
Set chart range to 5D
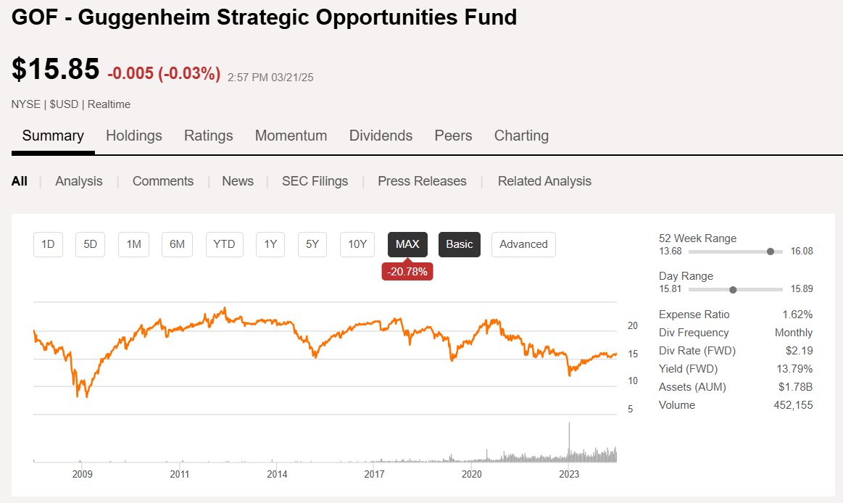(x=91, y=244)
